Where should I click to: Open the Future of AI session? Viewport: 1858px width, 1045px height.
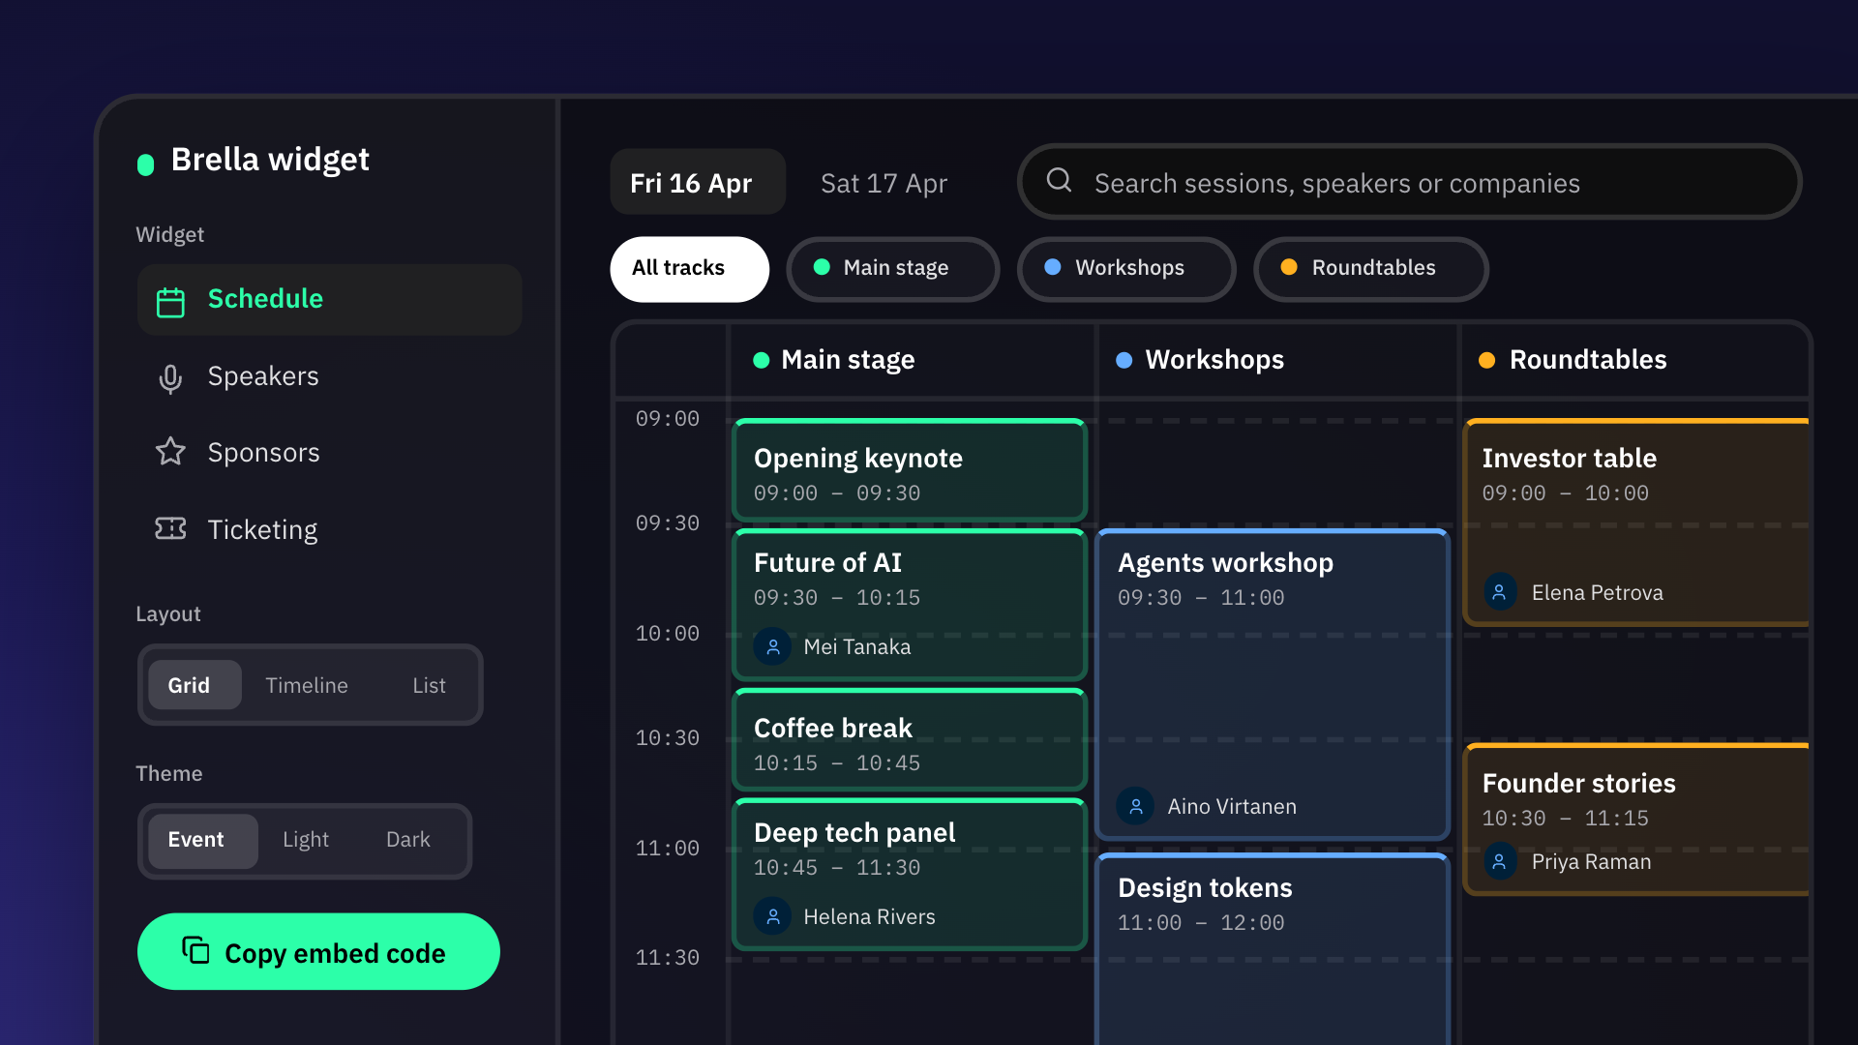coord(910,605)
